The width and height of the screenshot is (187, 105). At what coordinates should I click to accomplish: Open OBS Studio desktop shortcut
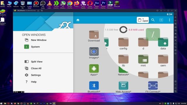tap(43, 5)
